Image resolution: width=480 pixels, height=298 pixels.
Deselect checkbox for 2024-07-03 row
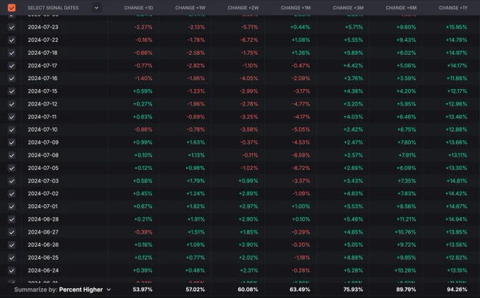coord(11,181)
